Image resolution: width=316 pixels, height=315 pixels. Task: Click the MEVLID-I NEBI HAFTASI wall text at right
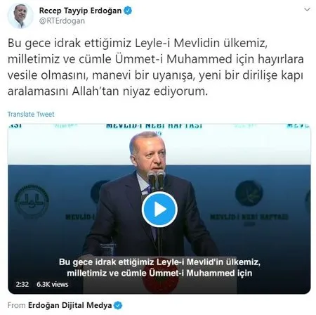(x=249, y=217)
